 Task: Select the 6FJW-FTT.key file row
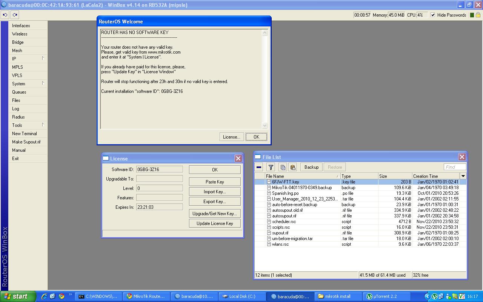360,182
